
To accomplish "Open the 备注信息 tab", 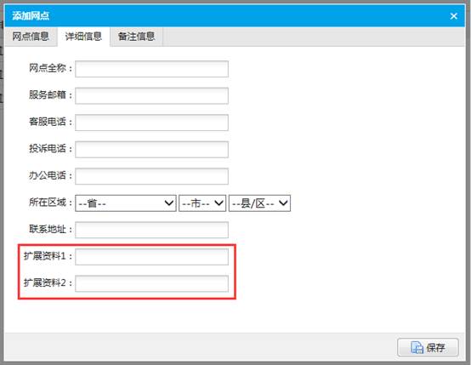I will [136, 37].
